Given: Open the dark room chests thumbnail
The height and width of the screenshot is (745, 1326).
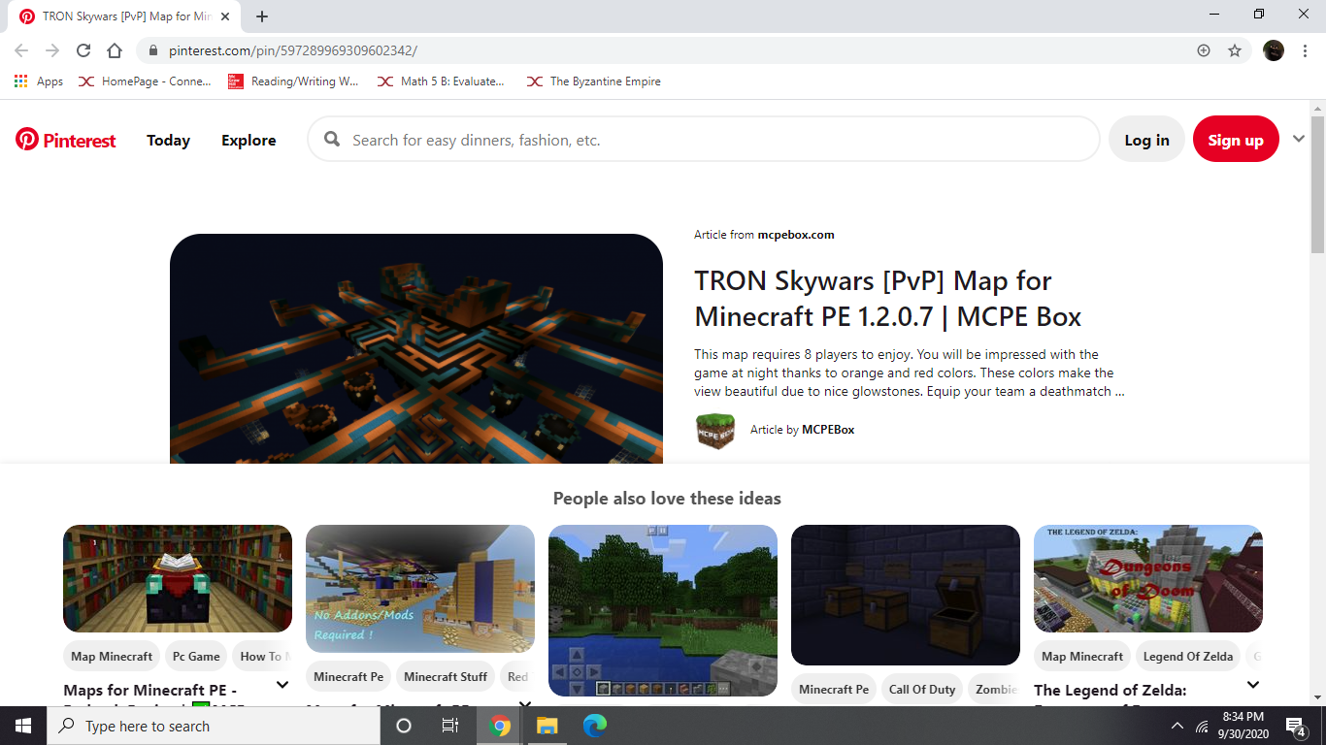Looking at the screenshot, I should tap(906, 595).
